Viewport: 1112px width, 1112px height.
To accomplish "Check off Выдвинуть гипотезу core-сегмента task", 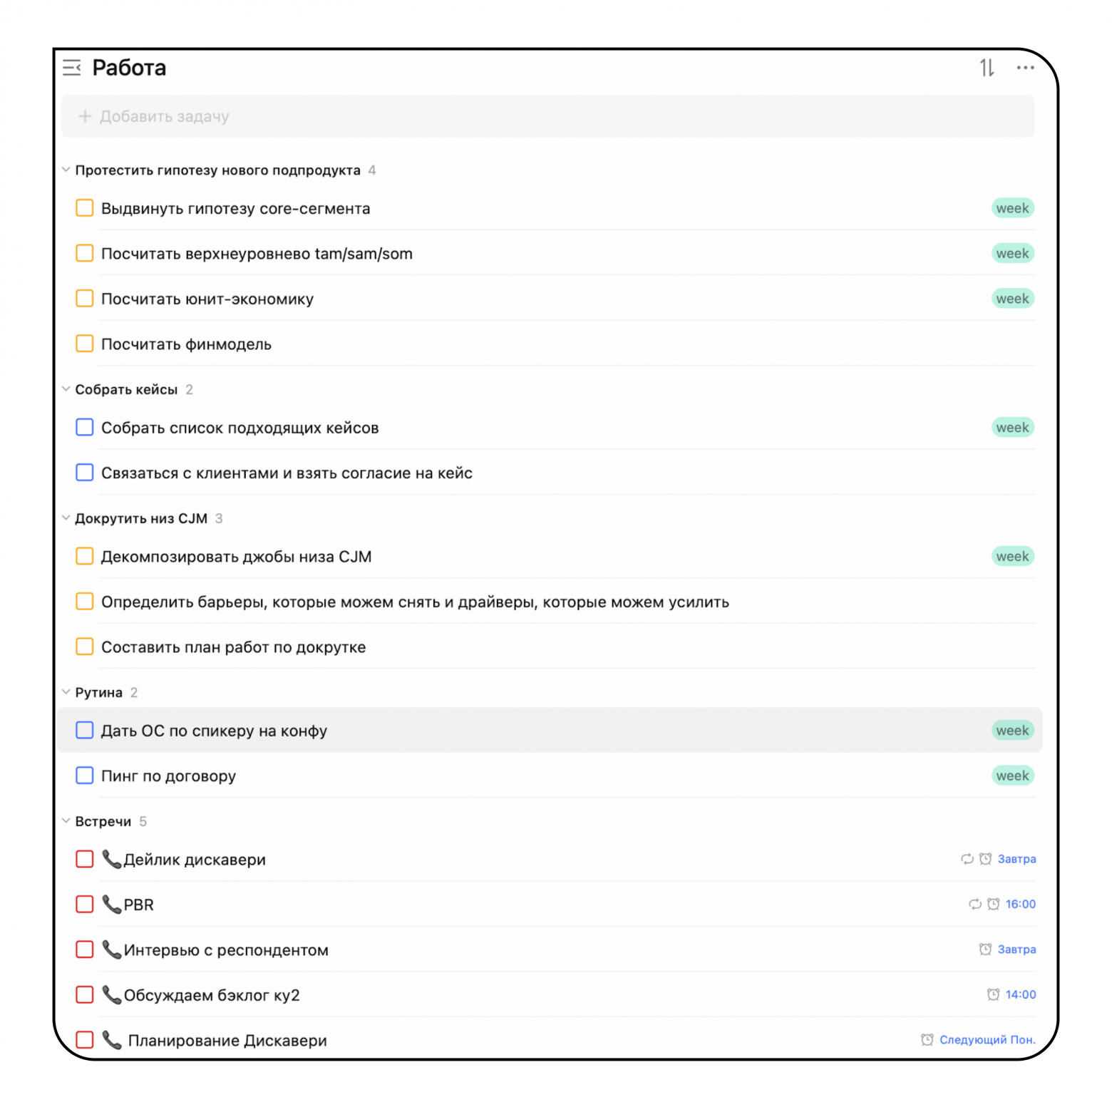I will pos(85,208).
